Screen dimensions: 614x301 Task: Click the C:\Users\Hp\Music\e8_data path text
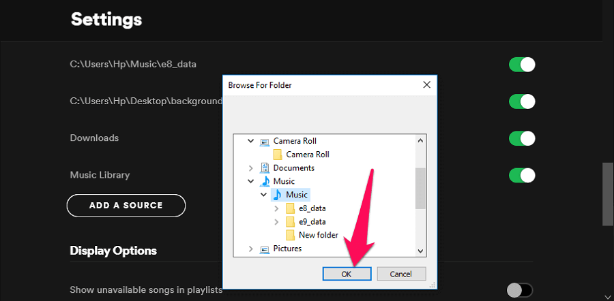point(133,64)
